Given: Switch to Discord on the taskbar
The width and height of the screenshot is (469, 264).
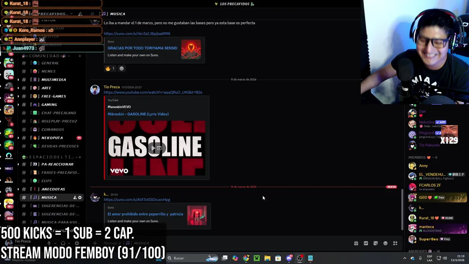Looking at the screenshot, I should (289, 258).
